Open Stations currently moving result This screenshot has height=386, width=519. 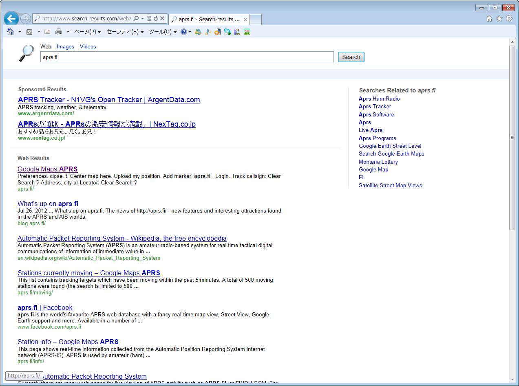pyautogui.click(x=89, y=273)
